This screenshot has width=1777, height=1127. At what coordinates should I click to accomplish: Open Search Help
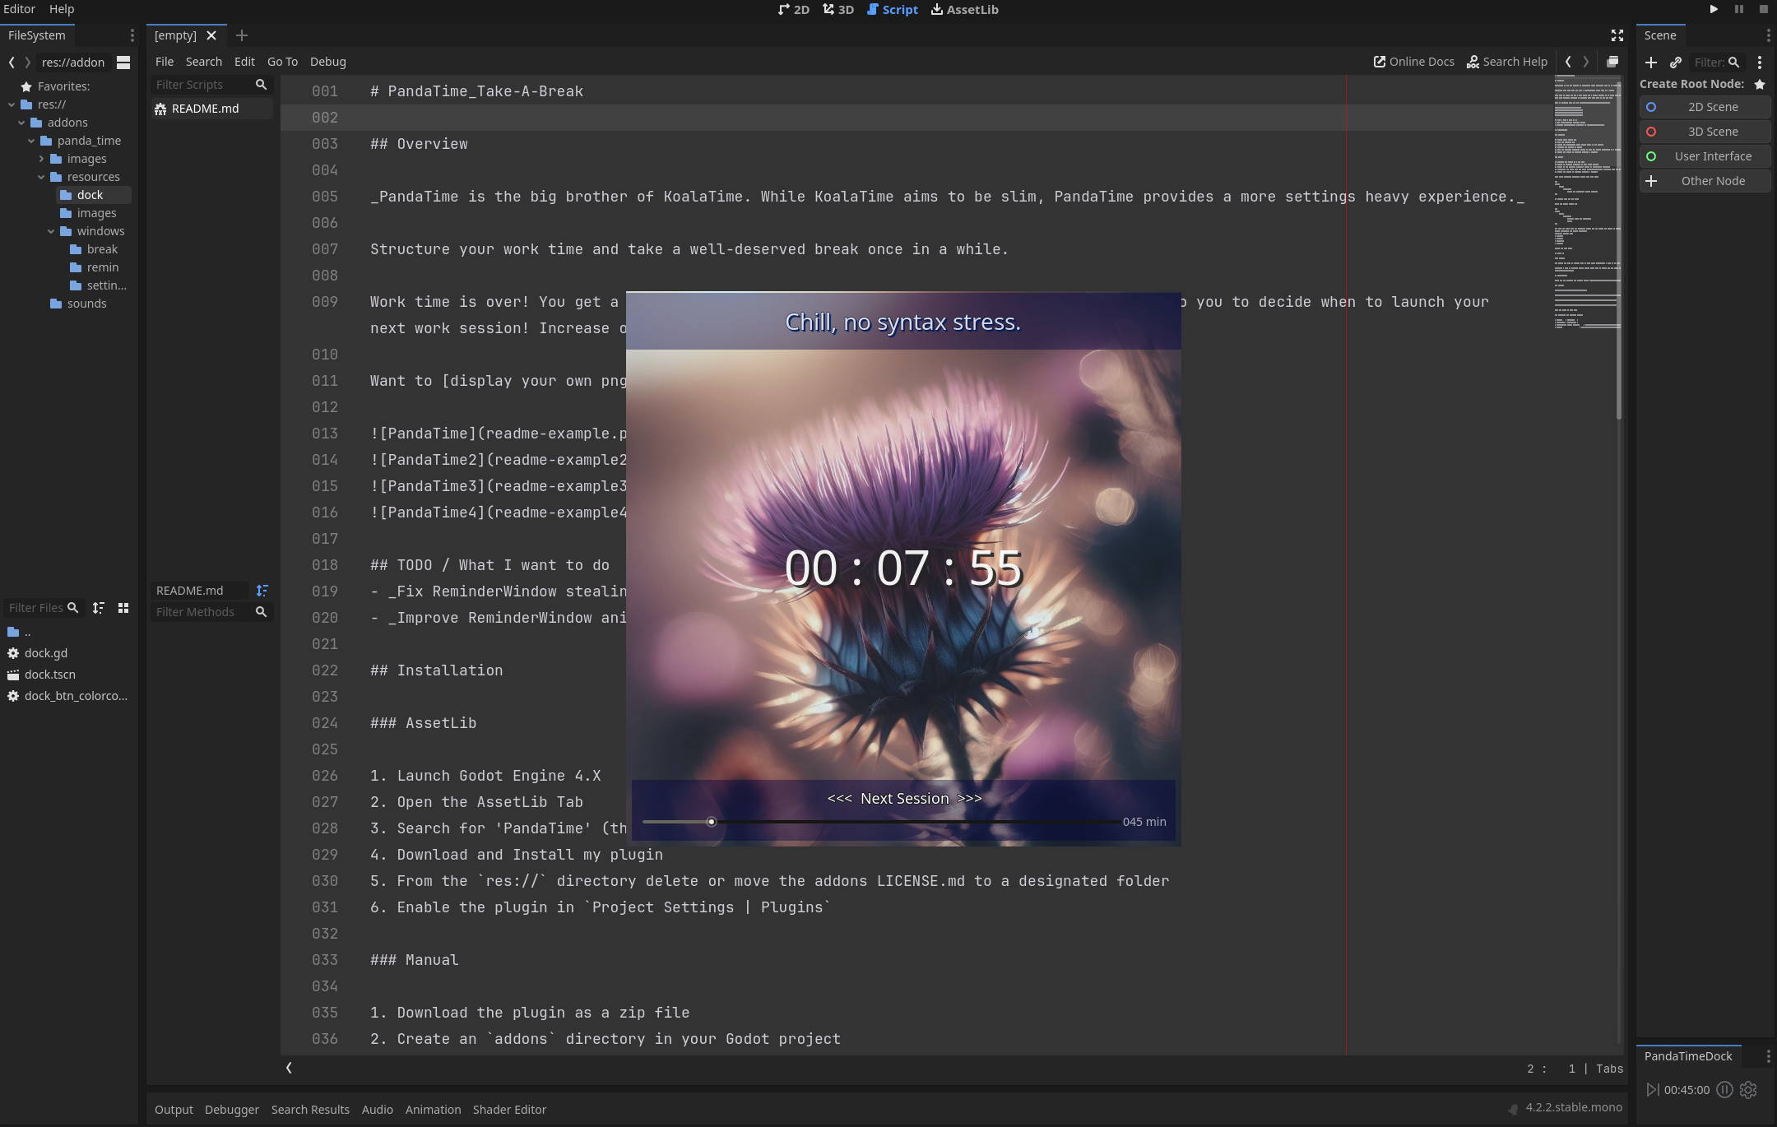click(1507, 62)
